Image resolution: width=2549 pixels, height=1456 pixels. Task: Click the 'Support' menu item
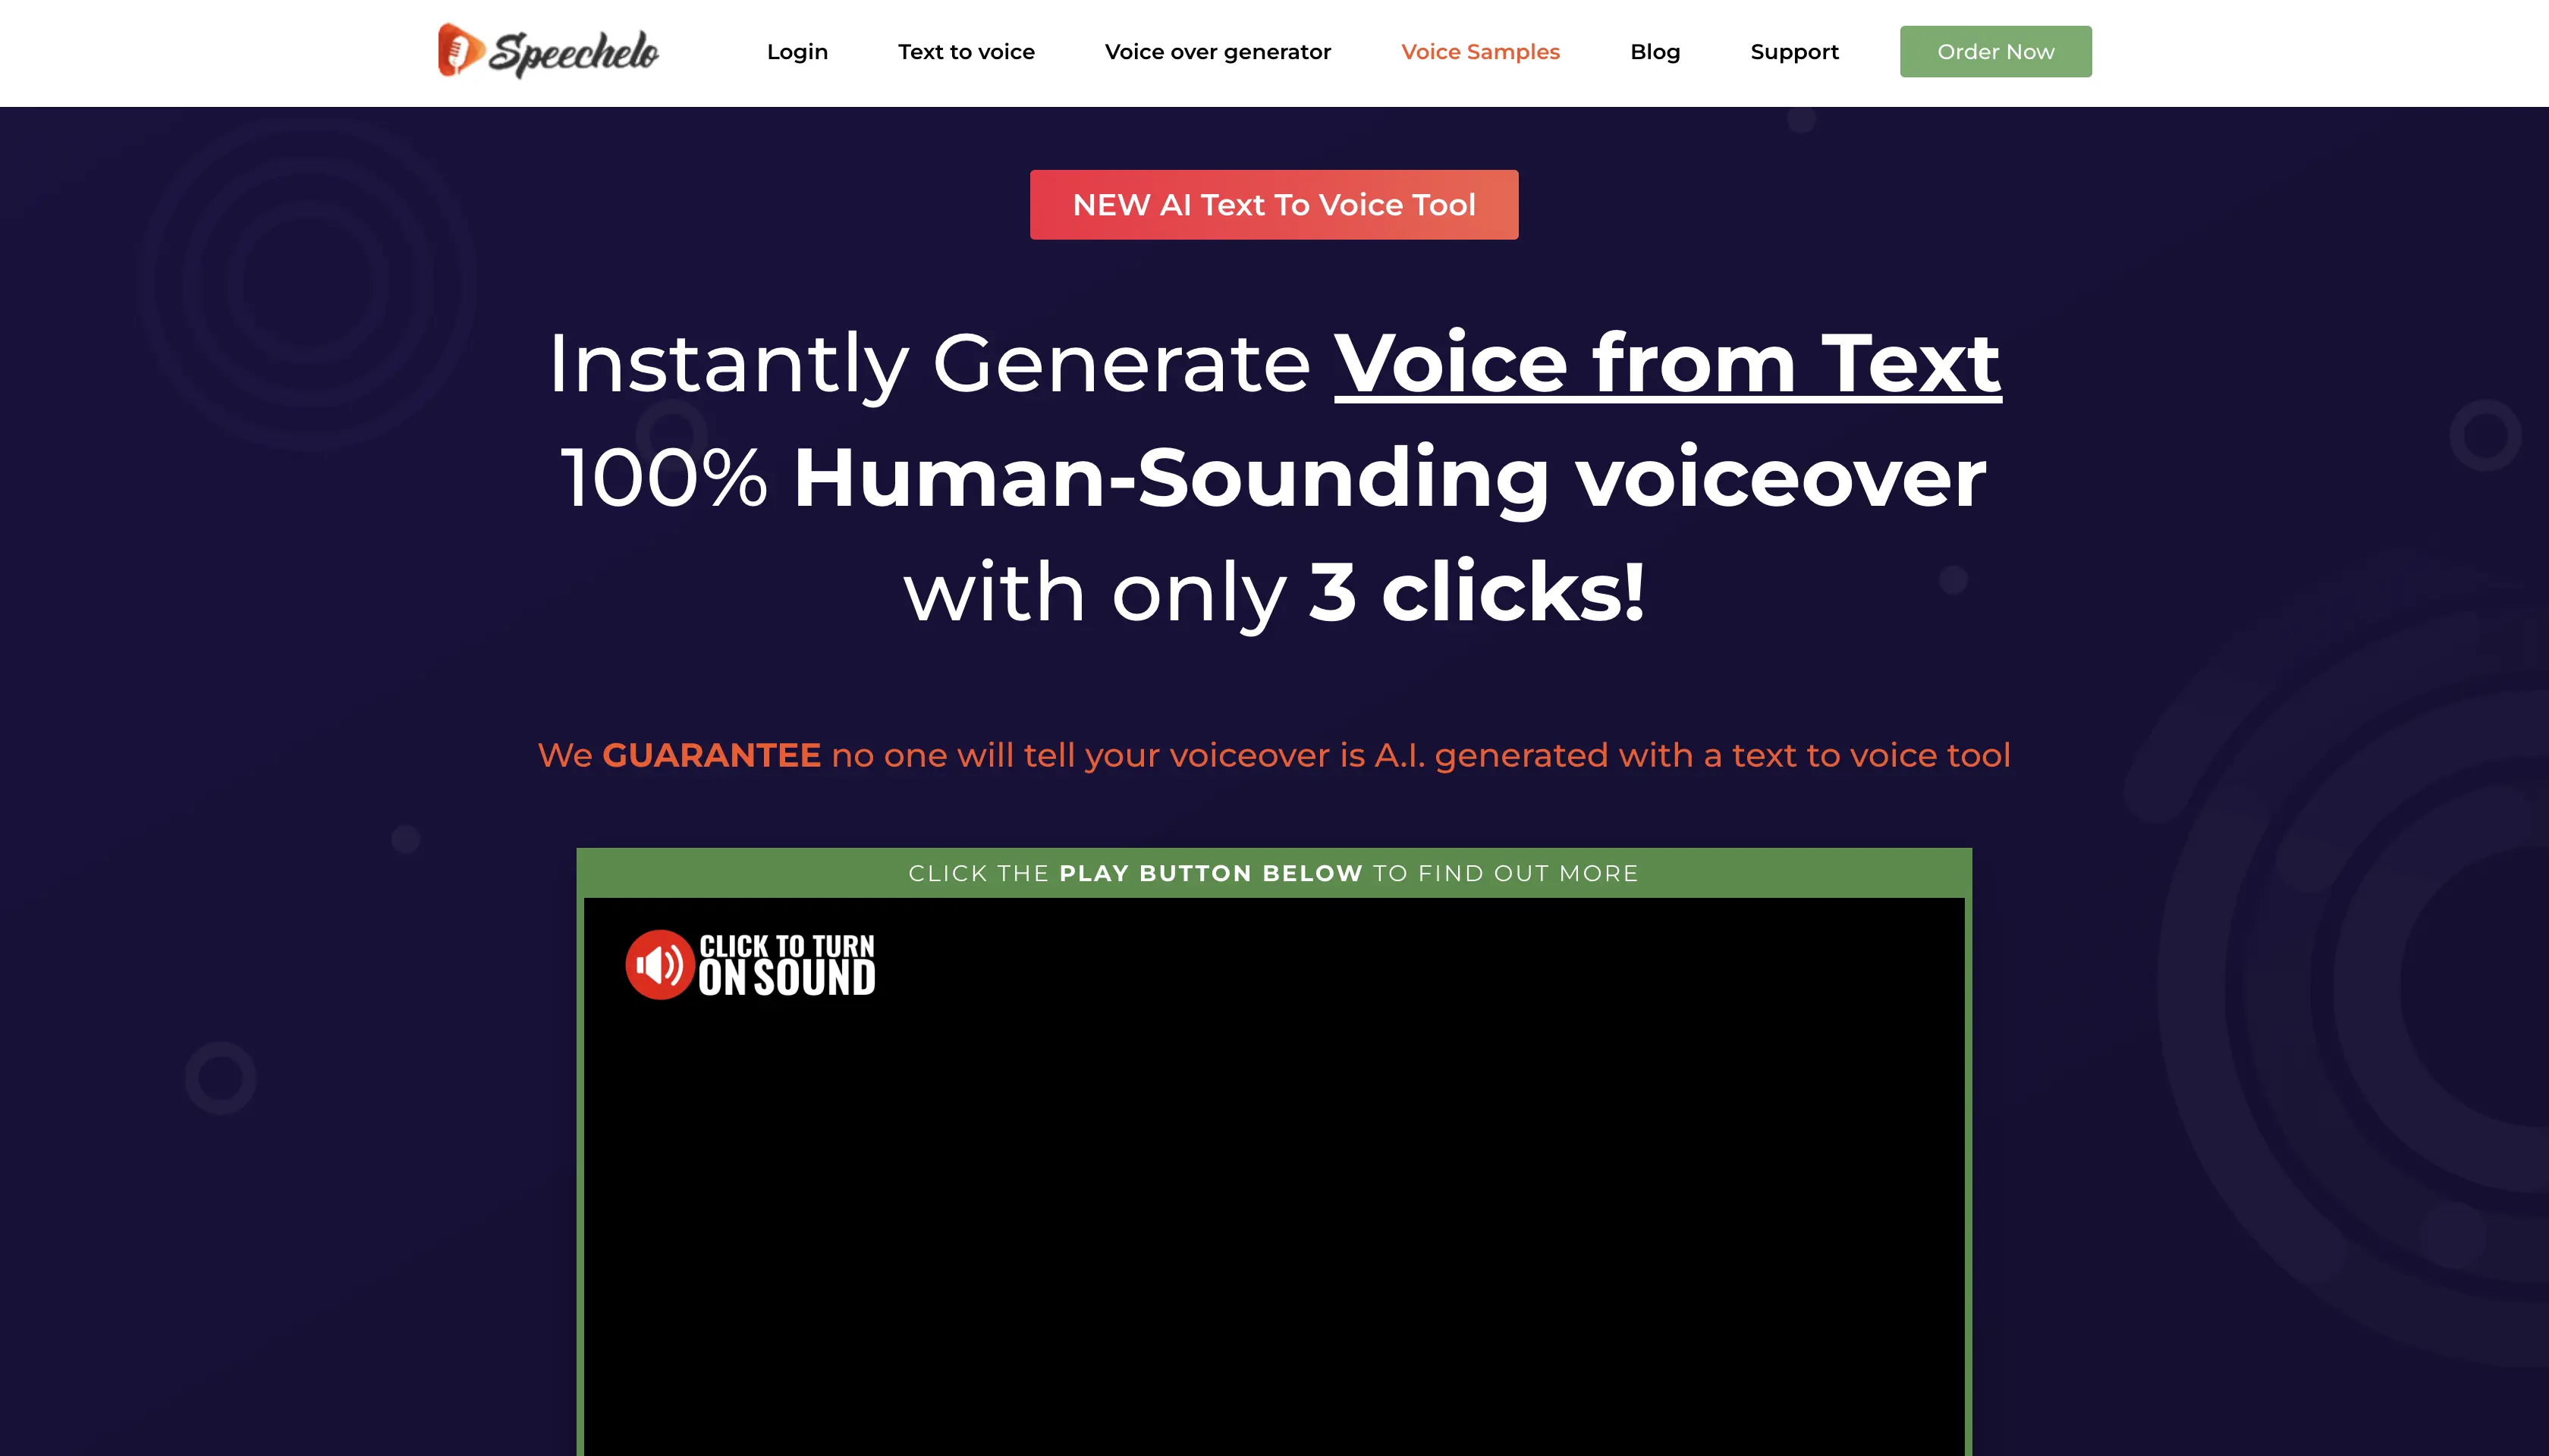pyautogui.click(x=1794, y=51)
